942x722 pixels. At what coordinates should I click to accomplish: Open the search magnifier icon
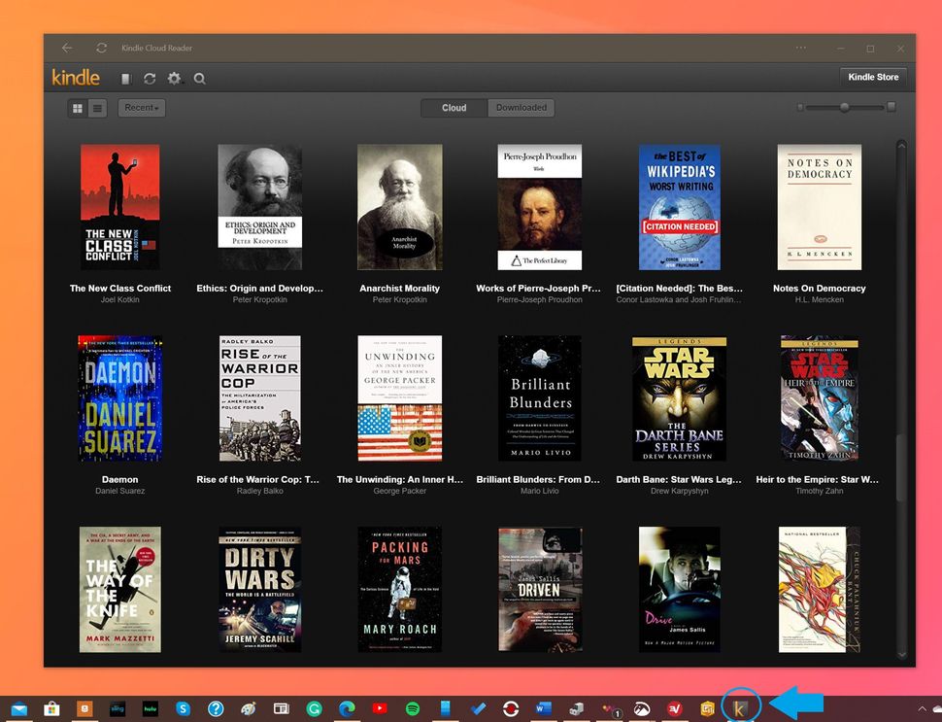click(x=200, y=78)
